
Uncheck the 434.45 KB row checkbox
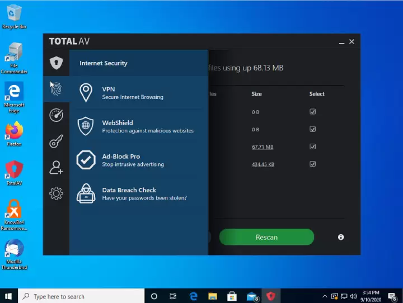(x=312, y=164)
